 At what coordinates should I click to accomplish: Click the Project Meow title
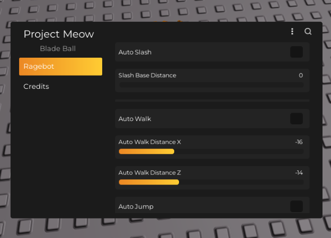click(59, 34)
